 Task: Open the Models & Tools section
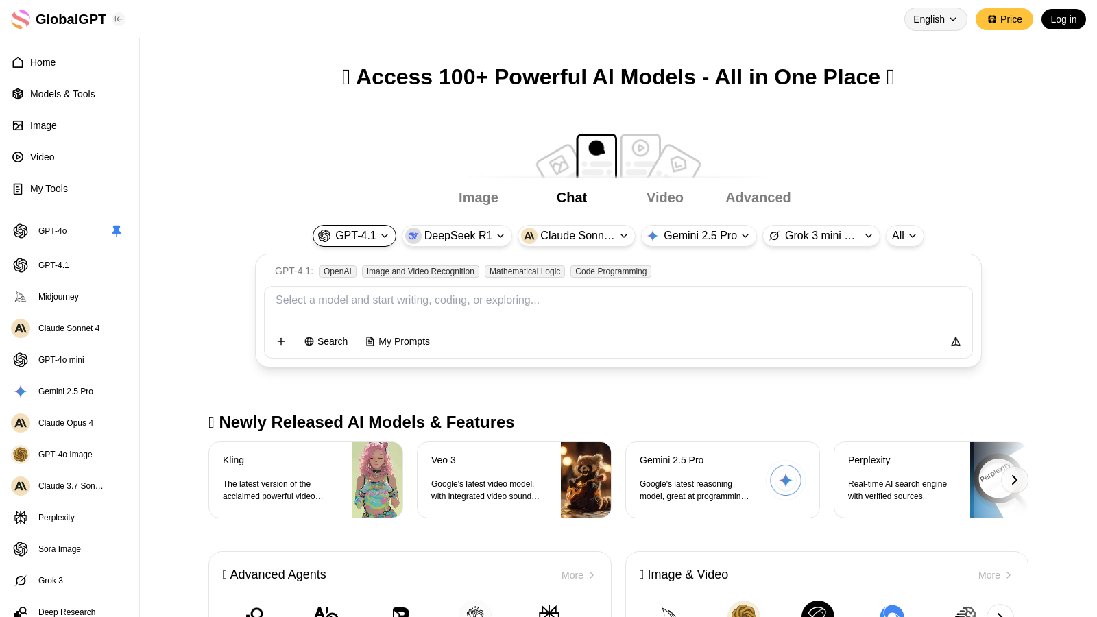62,94
